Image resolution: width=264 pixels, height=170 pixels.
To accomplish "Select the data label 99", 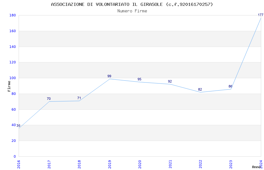I will [x=109, y=76].
